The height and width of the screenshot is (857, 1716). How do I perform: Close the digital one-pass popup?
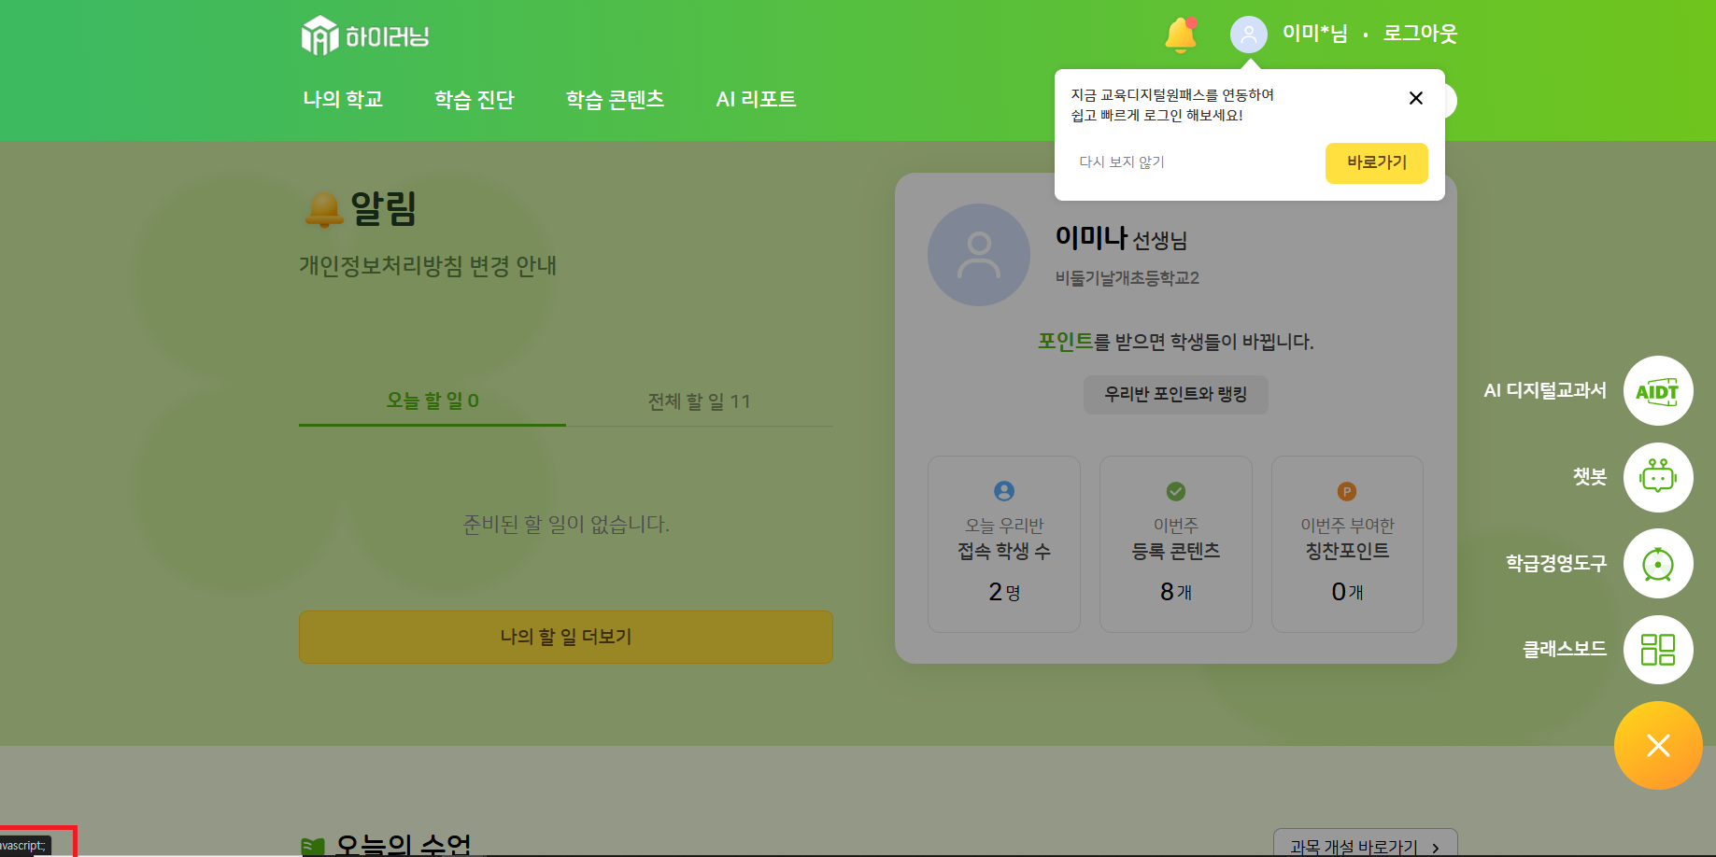(1415, 98)
